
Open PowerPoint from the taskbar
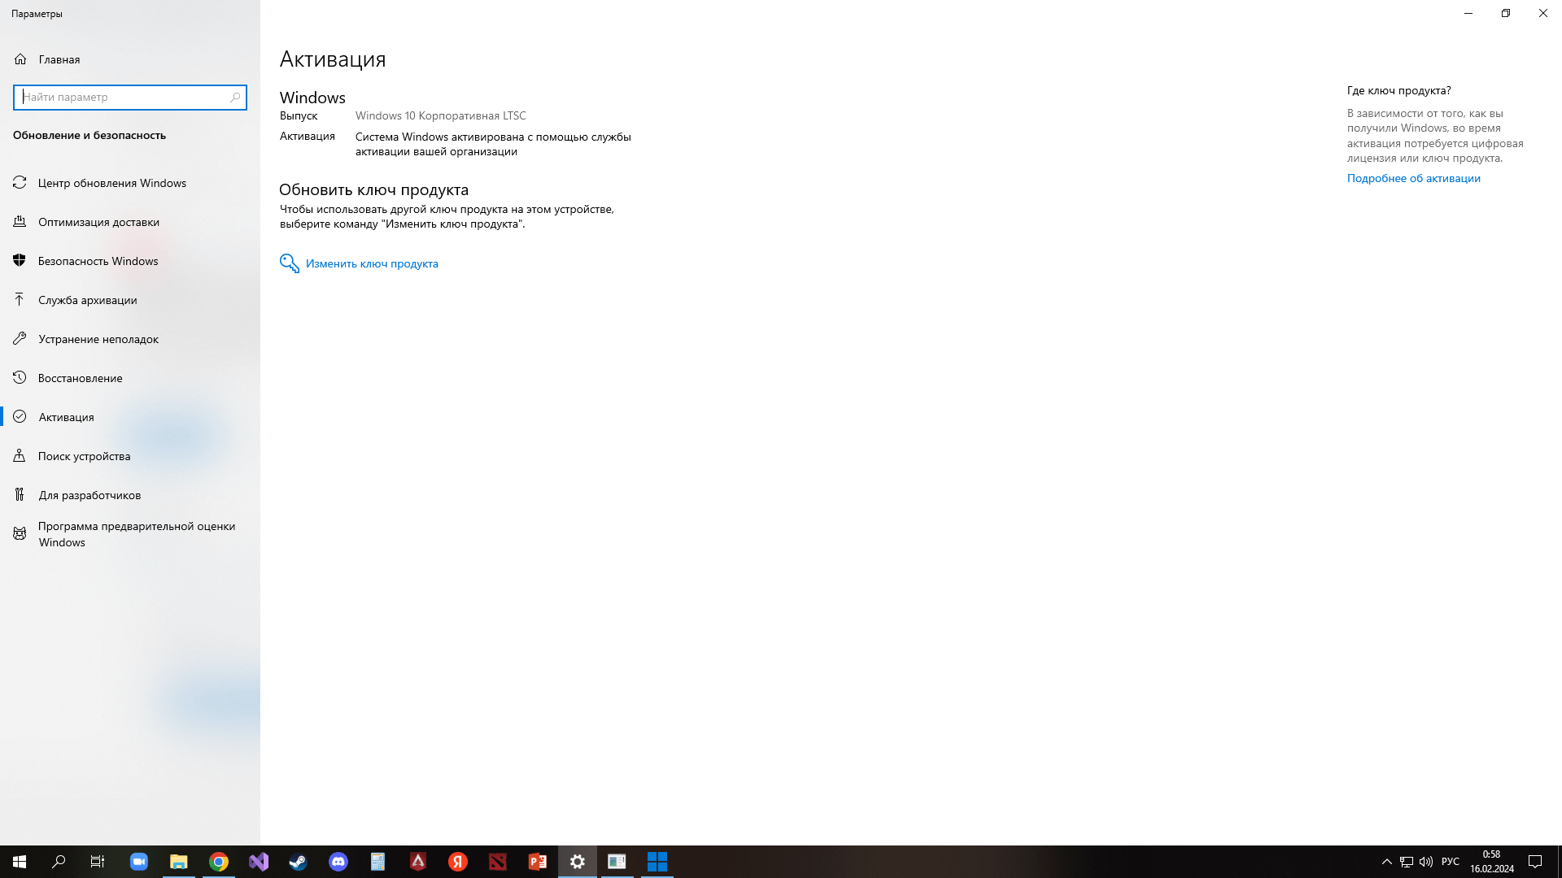coord(537,862)
